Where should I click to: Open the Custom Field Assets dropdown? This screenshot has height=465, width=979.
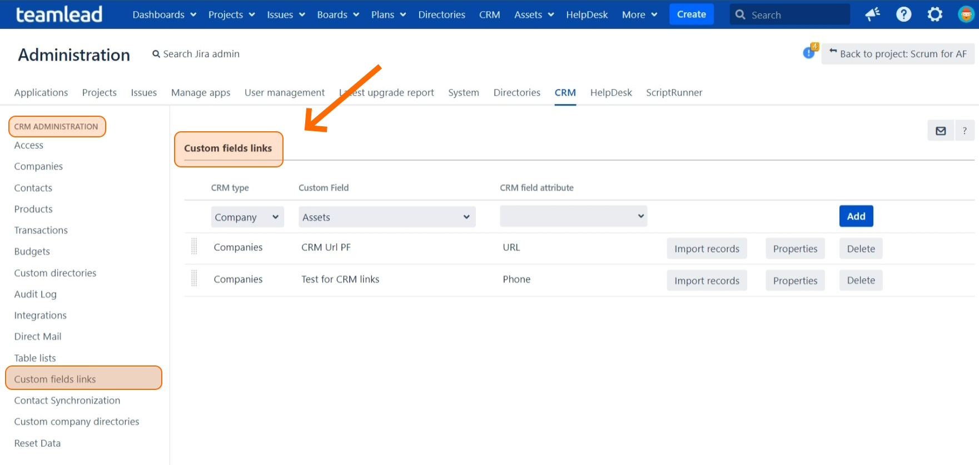(x=386, y=217)
